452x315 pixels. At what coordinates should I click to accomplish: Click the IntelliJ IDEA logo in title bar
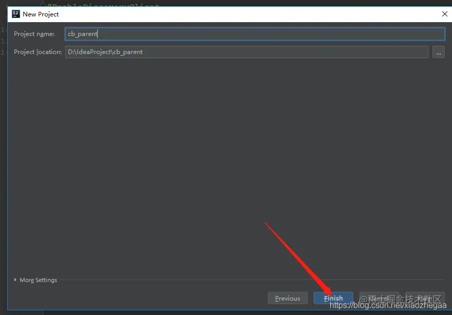(16, 14)
